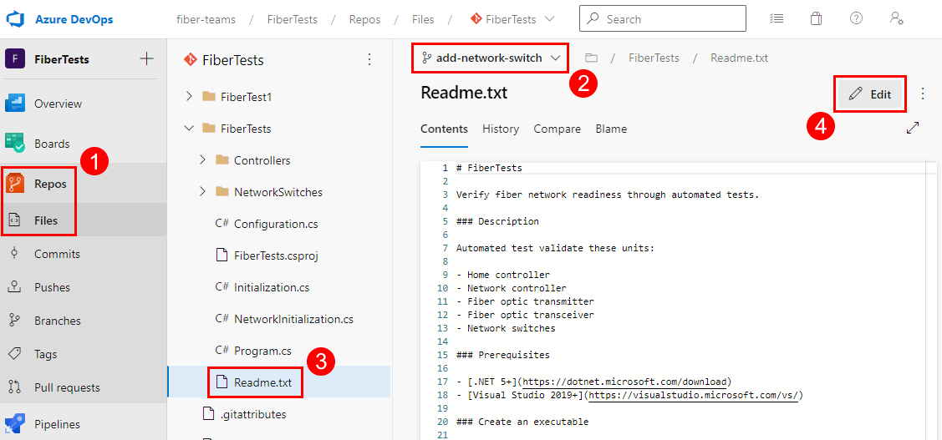The height and width of the screenshot is (440, 942).
Task: Go to Pushes page
Action: [52, 287]
